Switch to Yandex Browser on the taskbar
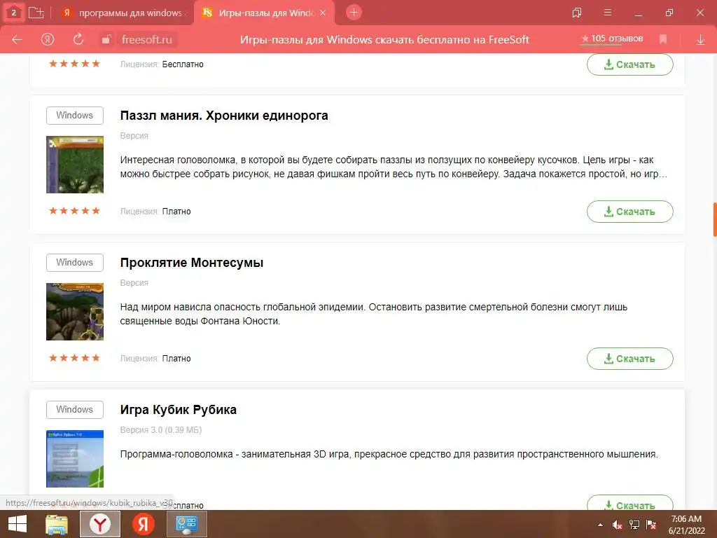The image size is (717, 538). point(100,524)
